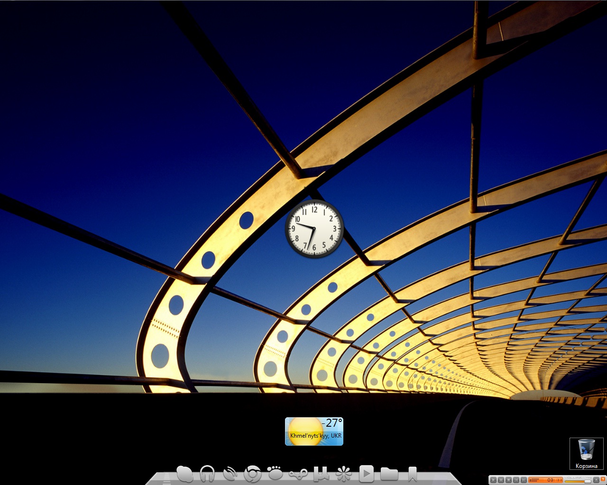Viewport: 607px width, 485px height.
Task: Skip to previous track in mini player
Action: tap(516, 480)
